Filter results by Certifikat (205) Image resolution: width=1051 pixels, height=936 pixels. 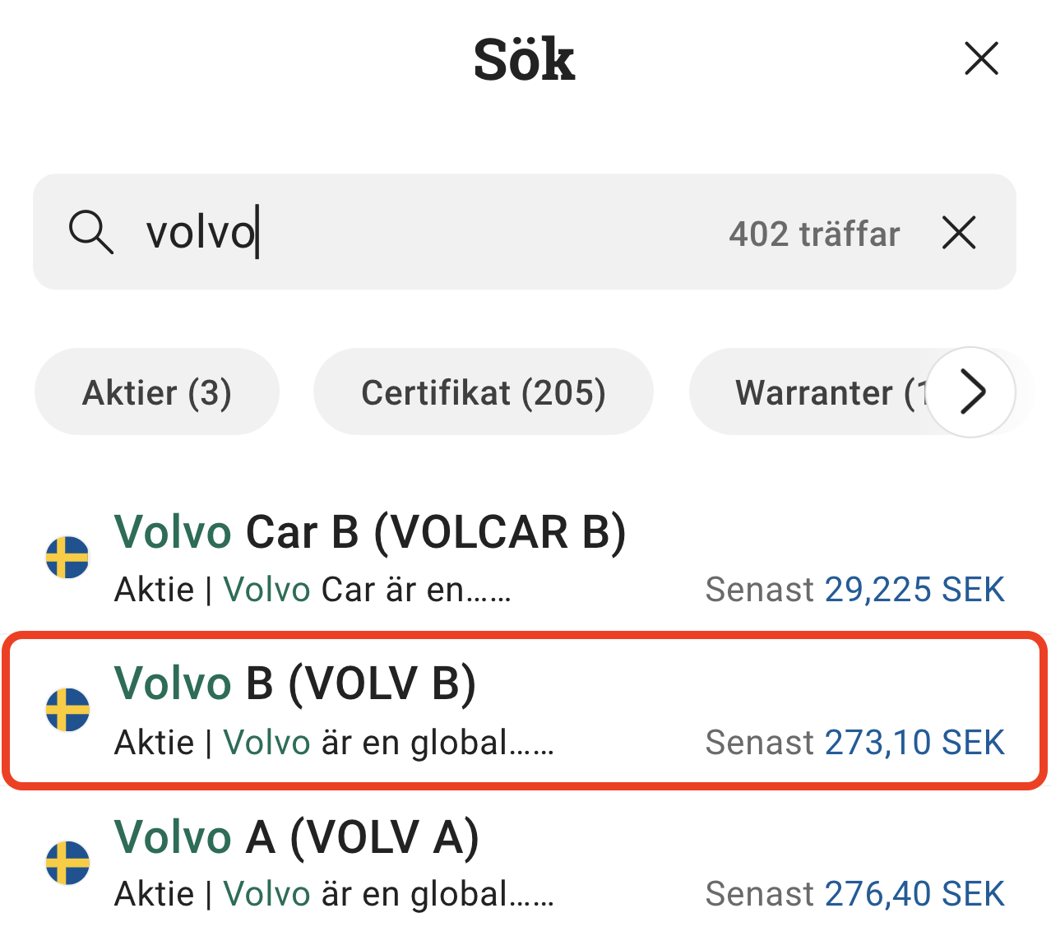pyautogui.click(x=483, y=392)
